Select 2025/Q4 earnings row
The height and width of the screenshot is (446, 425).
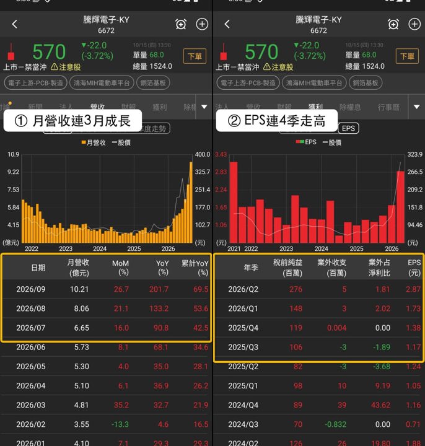coord(318,328)
